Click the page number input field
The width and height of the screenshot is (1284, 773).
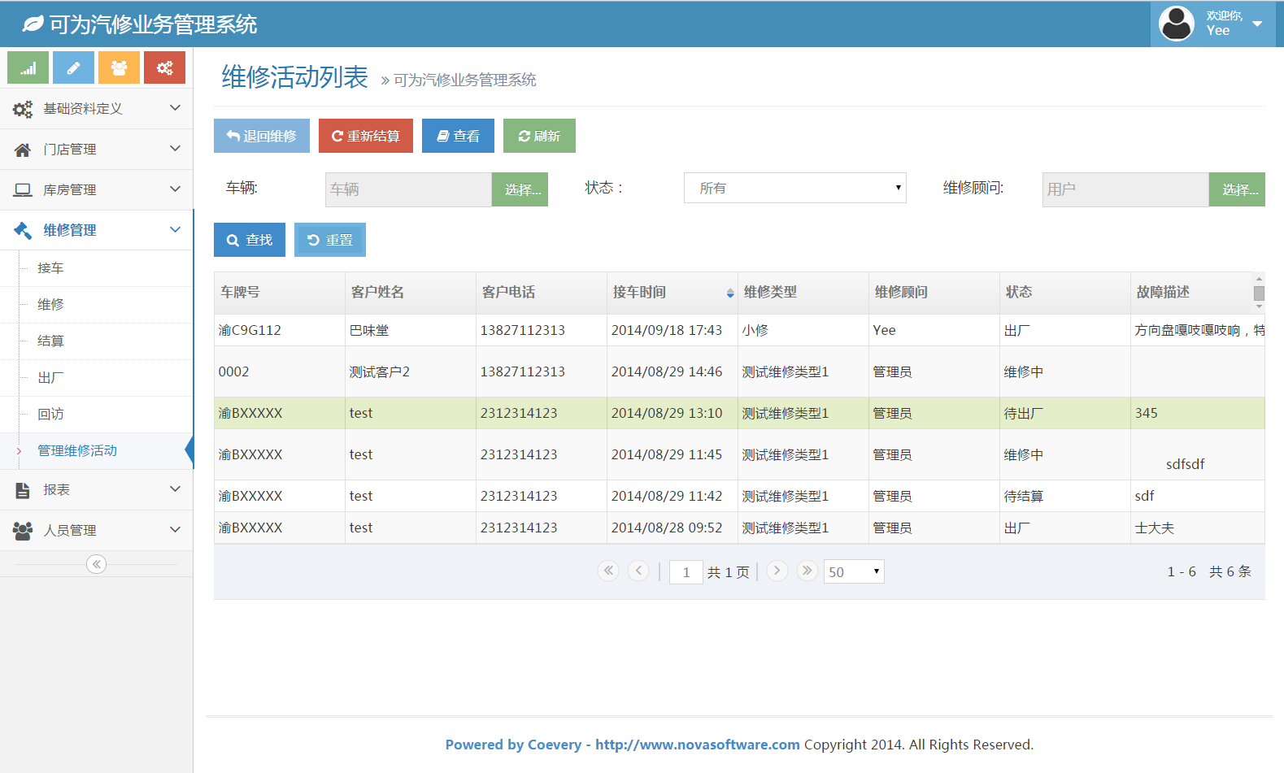pyautogui.click(x=686, y=572)
